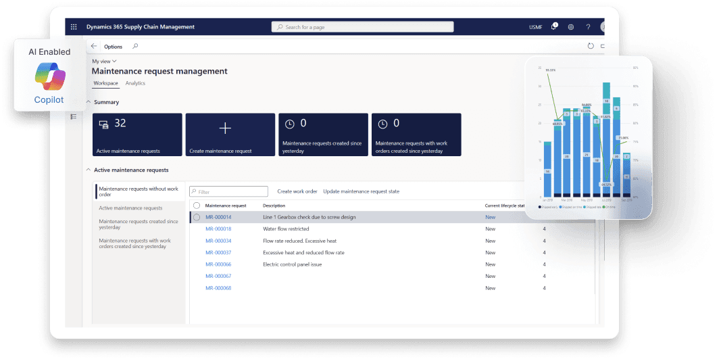
Task: Tick the row selector for MR-000014
Action: pyautogui.click(x=197, y=217)
